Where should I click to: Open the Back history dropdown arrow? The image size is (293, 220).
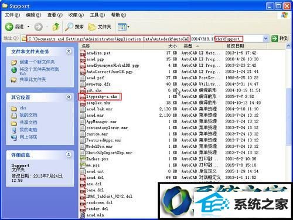pyautogui.click(x=28, y=26)
